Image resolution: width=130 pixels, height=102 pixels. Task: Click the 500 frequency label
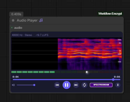(119, 54)
